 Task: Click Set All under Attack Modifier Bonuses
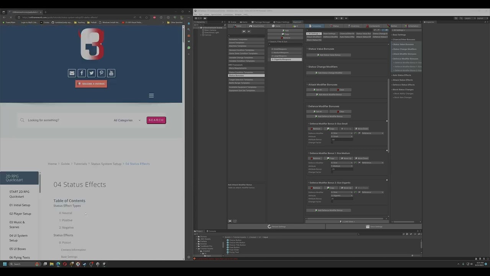317,90
